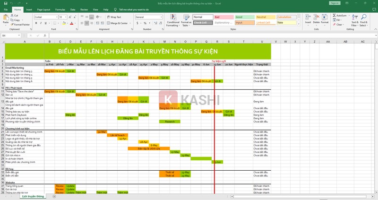Open Conditional Formatting menu
Viewport: 378px width, 200px height.
tap(173, 20)
